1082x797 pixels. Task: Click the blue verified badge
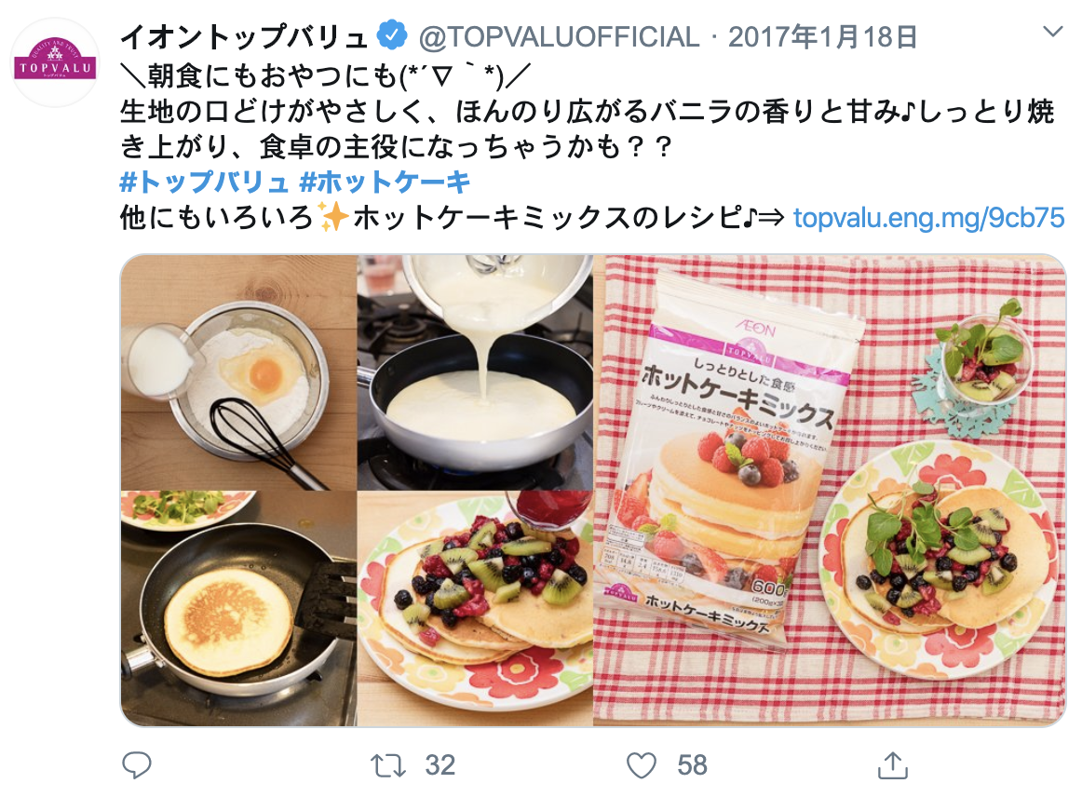[x=392, y=36]
